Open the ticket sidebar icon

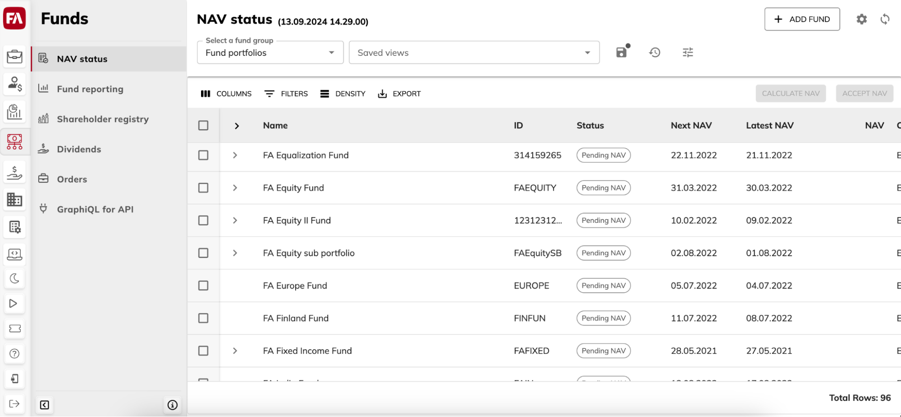point(14,329)
